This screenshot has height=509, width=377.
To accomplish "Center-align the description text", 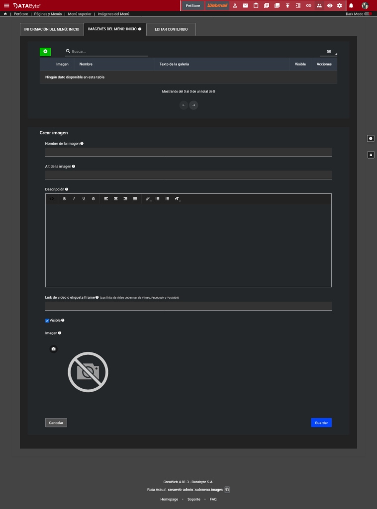I will pyautogui.click(x=116, y=199).
